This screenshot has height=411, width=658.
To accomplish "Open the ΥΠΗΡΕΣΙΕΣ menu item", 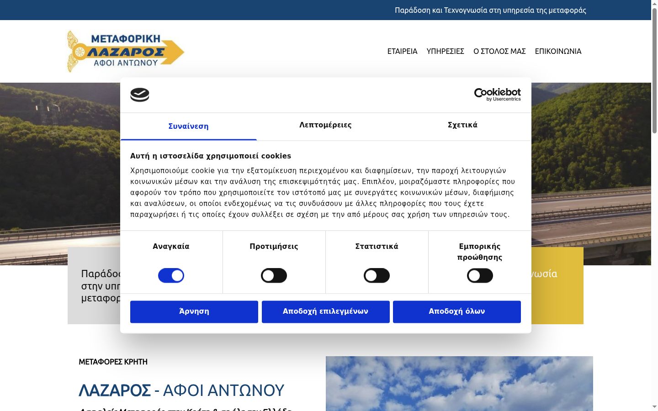I will pos(446,51).
